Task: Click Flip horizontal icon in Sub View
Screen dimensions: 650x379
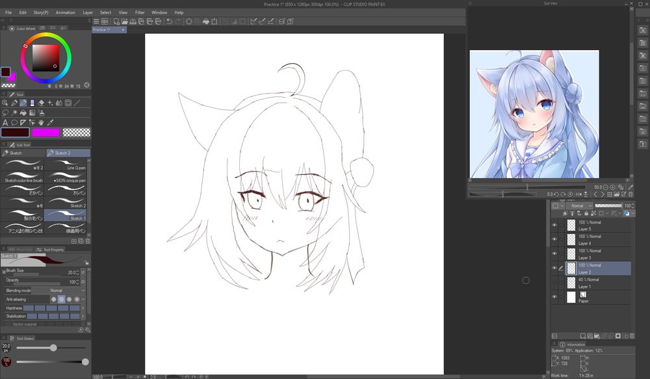Action: [x=578, y=194]
